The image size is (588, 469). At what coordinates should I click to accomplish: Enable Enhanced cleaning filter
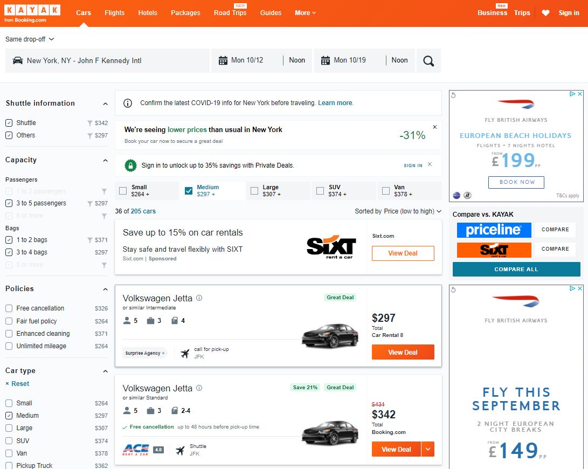point(9,334)
